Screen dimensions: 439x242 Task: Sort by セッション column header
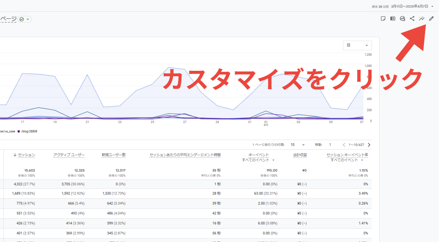(24, 155)
